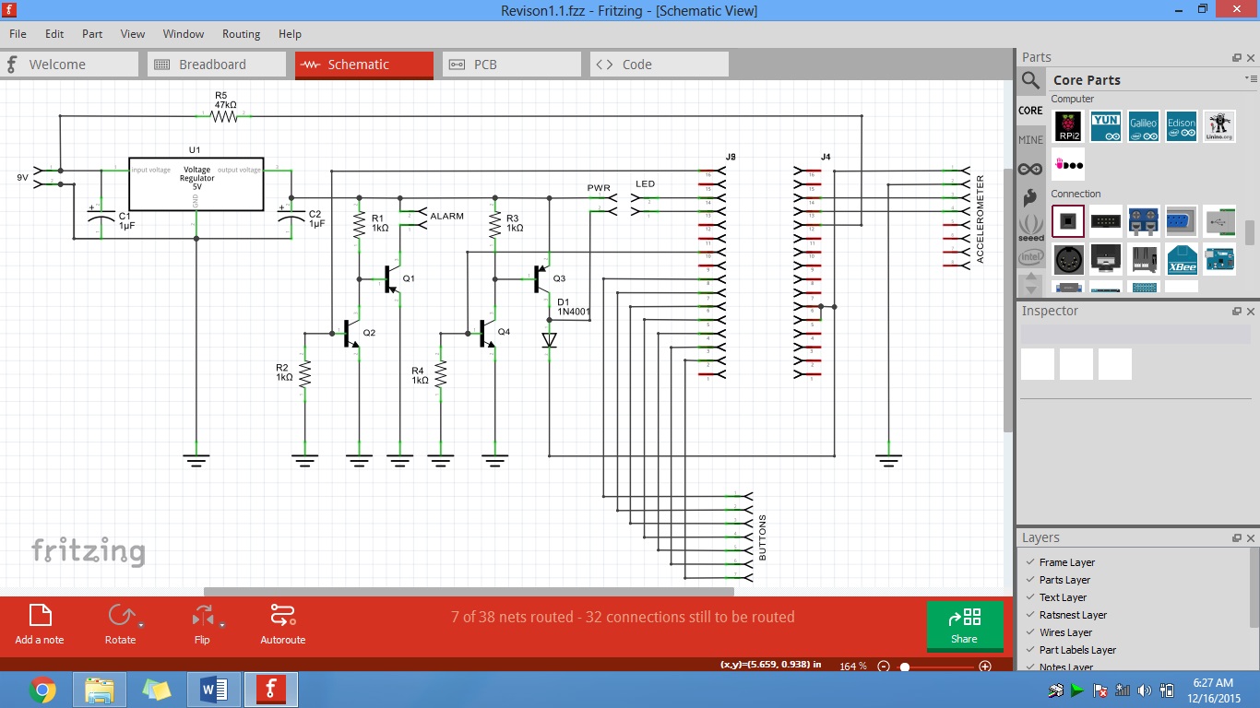Viewport: 1260px width, 708px height.
Task: Open the Routing menu
Action: pyautogui.click(x=241, y=34)
